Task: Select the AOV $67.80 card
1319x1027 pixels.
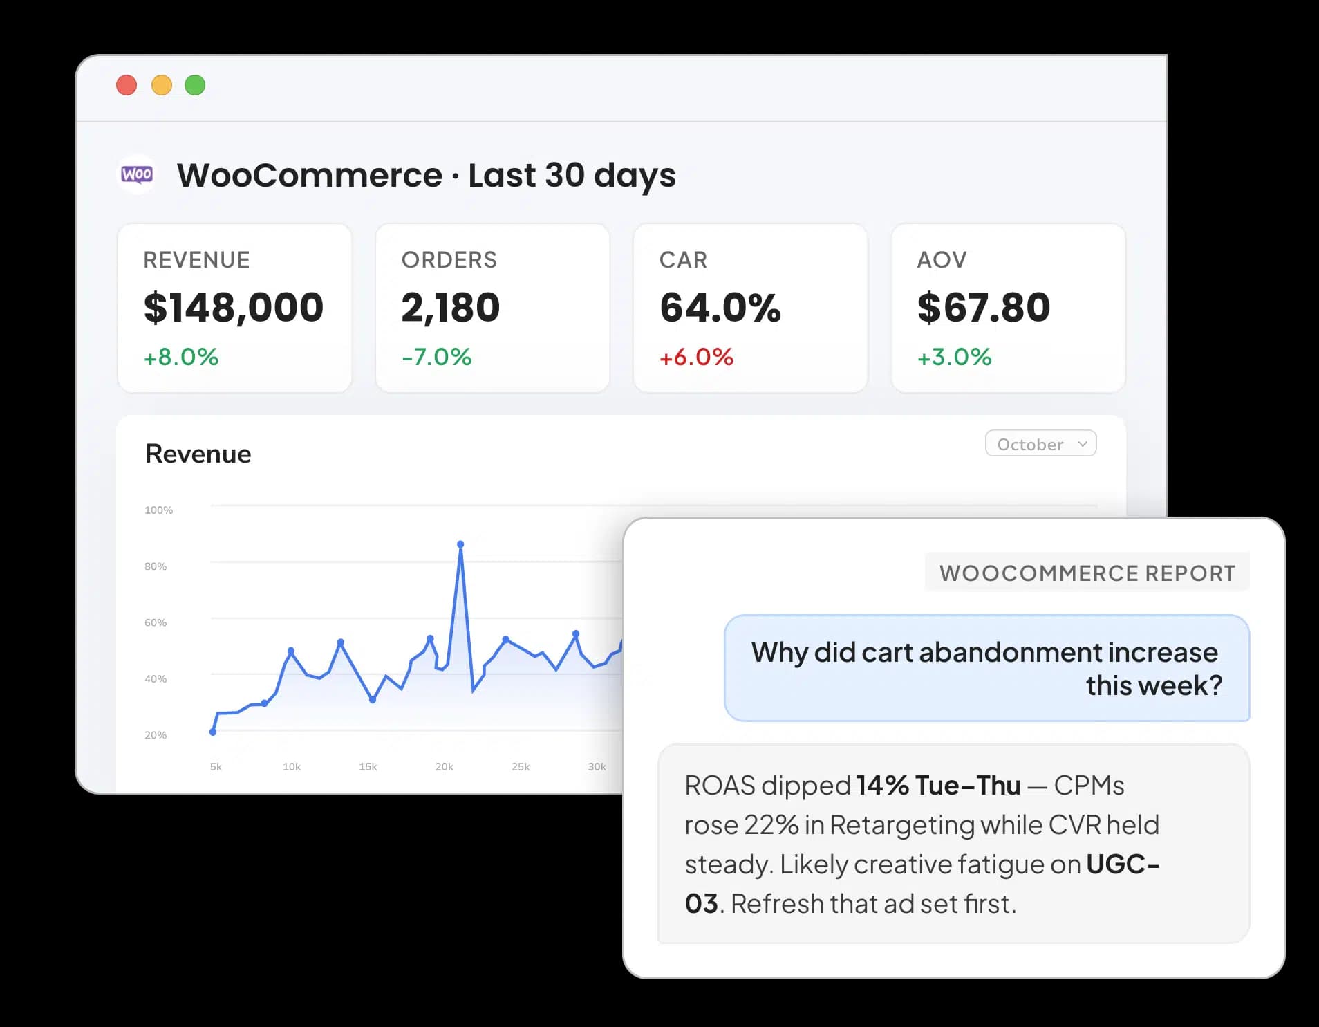Action: (x=1008, y=308)
